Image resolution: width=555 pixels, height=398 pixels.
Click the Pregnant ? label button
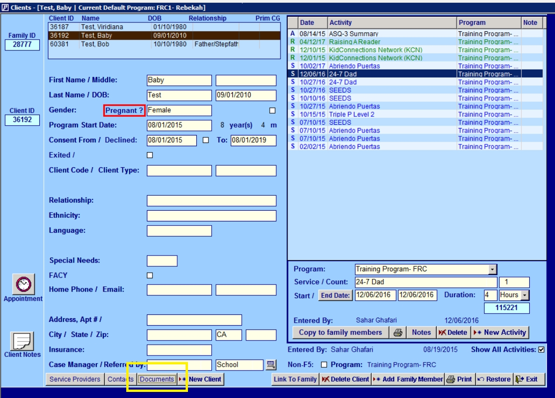tap(124, 111)
